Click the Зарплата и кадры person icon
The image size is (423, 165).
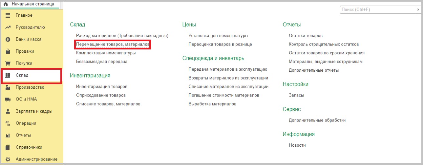pos(8,111)
